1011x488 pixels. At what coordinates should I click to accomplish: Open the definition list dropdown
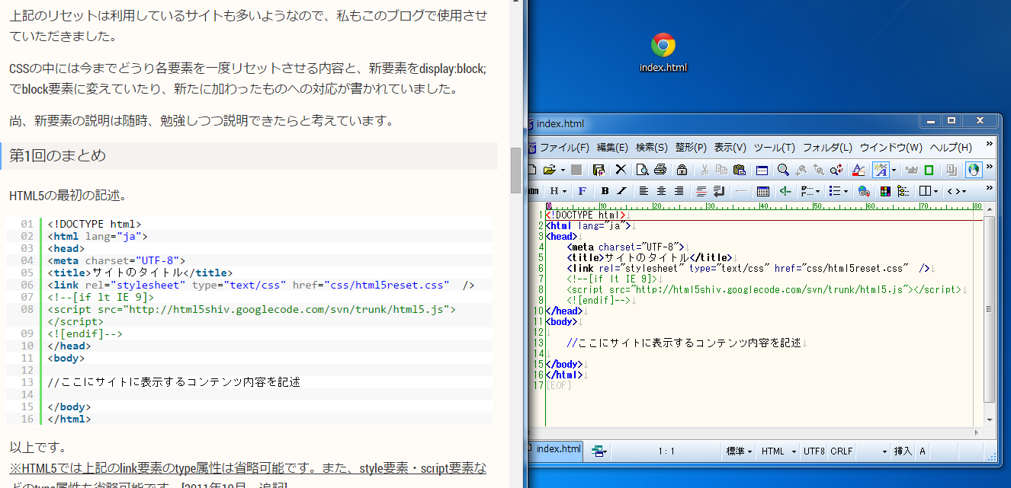coord(810,191)
